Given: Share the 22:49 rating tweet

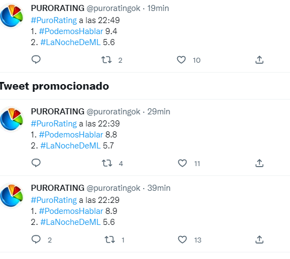Looking at the screenshot, I should point(259,60).
